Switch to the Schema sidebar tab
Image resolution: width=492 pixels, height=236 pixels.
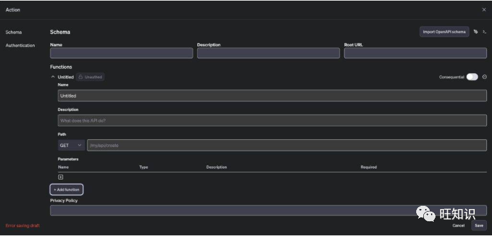13,32
